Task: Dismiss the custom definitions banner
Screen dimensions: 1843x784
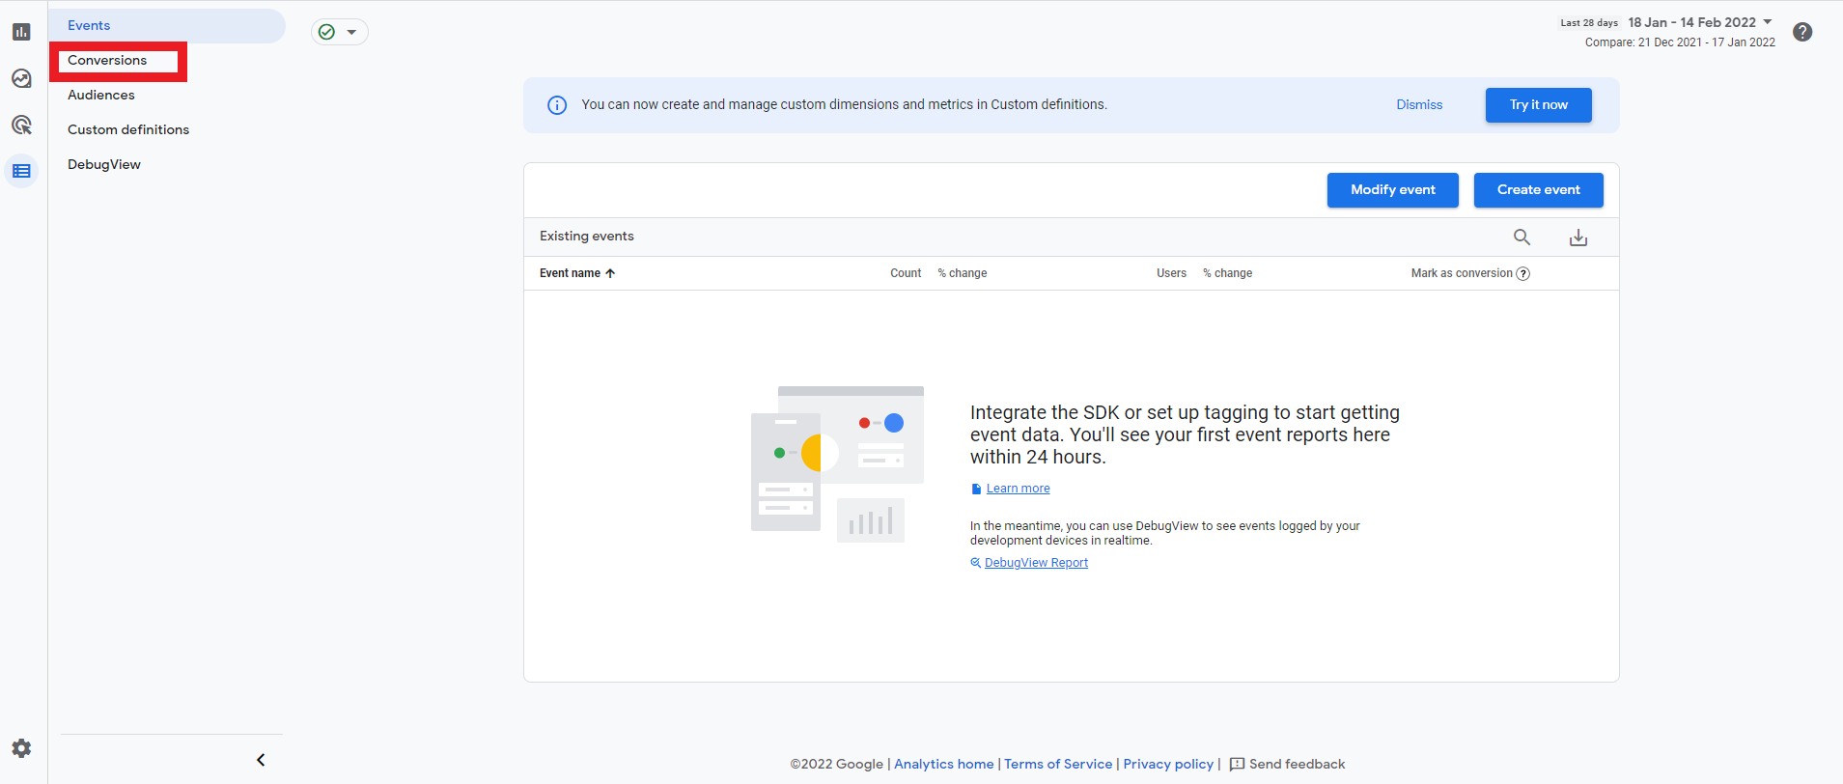Action: point(1418,104)
